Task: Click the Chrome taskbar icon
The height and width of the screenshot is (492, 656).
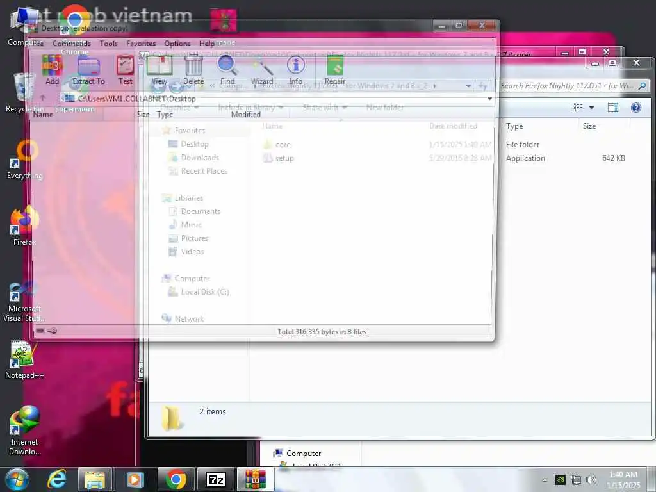Action: pyautogui.click(x=176, y=479)
